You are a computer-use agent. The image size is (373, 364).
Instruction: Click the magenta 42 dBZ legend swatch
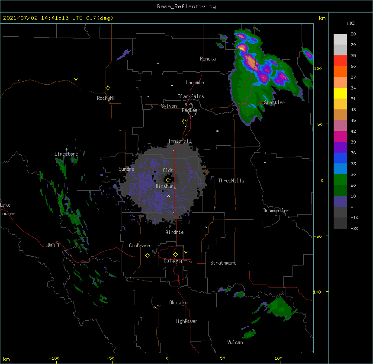pyautogui.click(x=340, y=136)
